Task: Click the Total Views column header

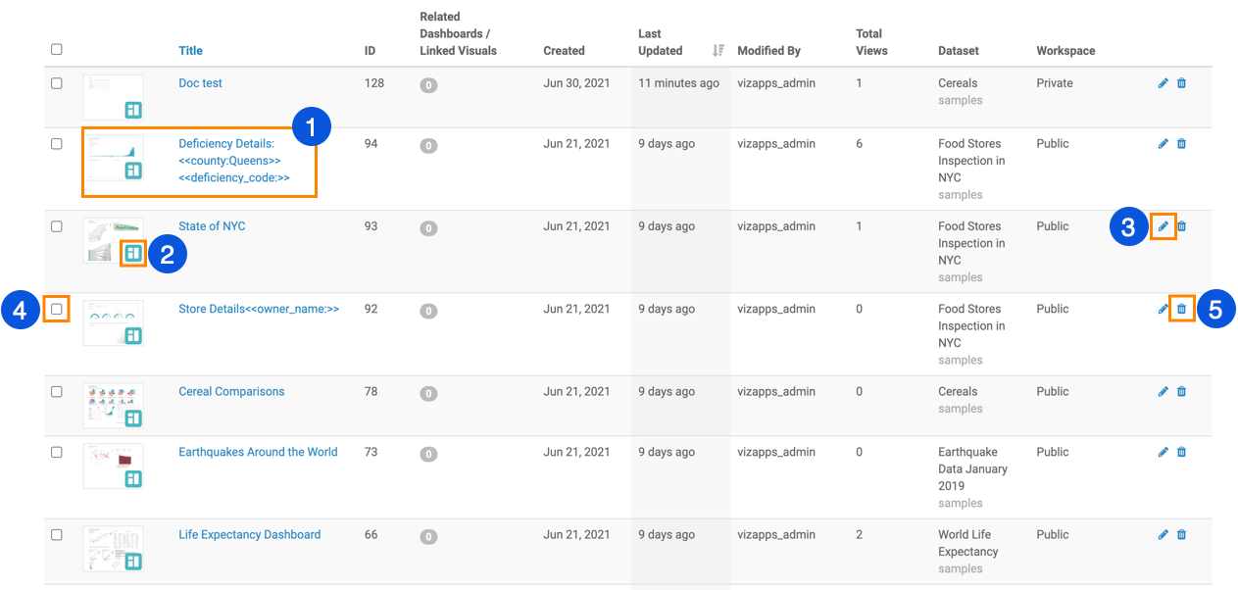Action: coord(870,42)
